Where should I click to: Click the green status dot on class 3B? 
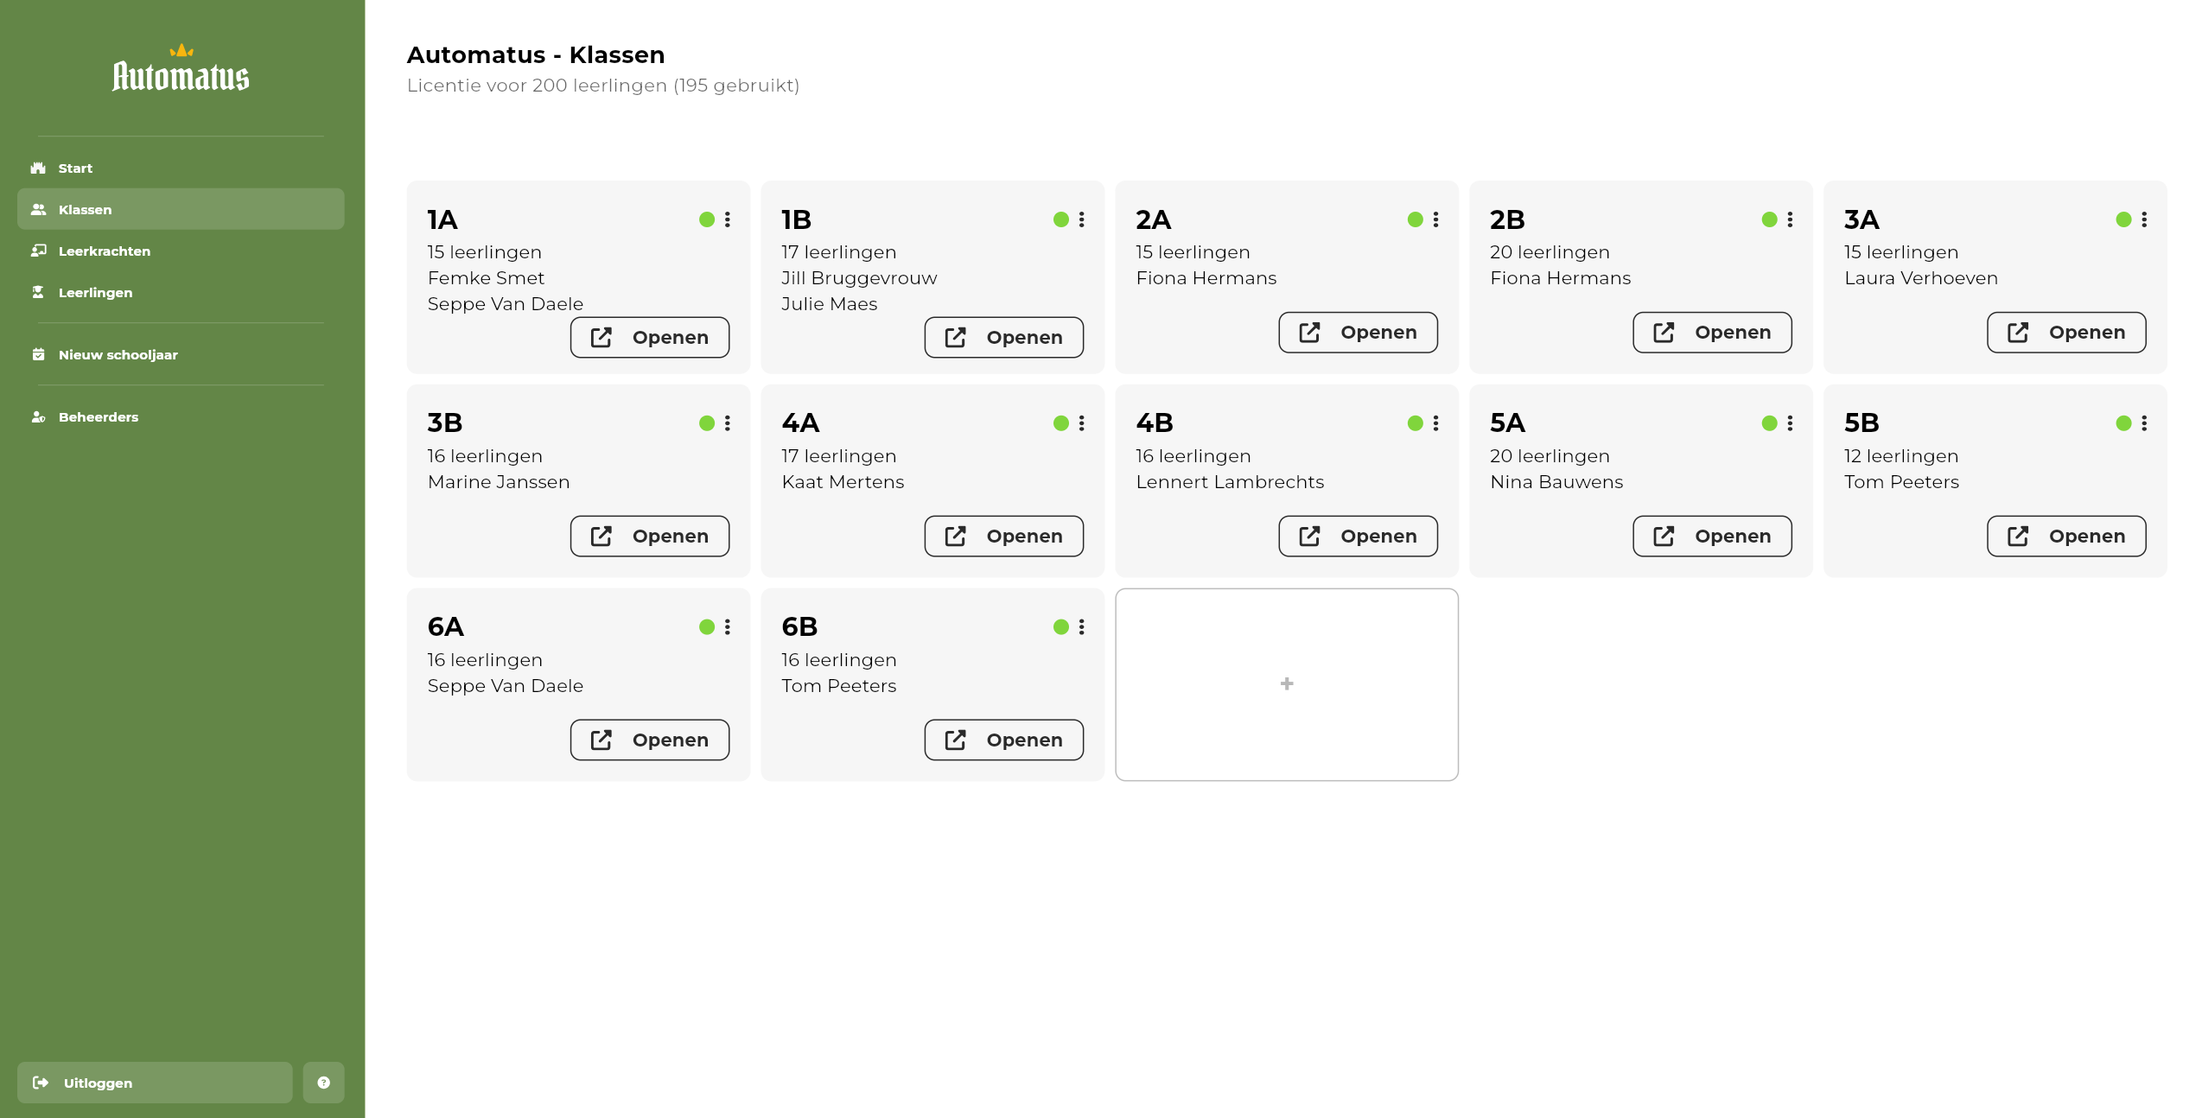(707, 423)
